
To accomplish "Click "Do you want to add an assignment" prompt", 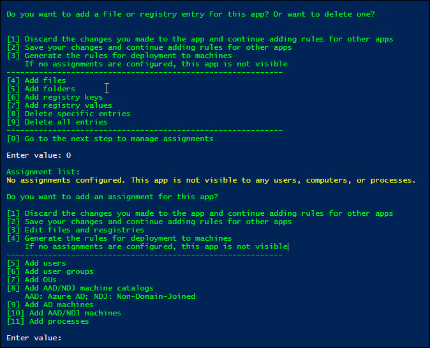I will click(x=112, y=197).
